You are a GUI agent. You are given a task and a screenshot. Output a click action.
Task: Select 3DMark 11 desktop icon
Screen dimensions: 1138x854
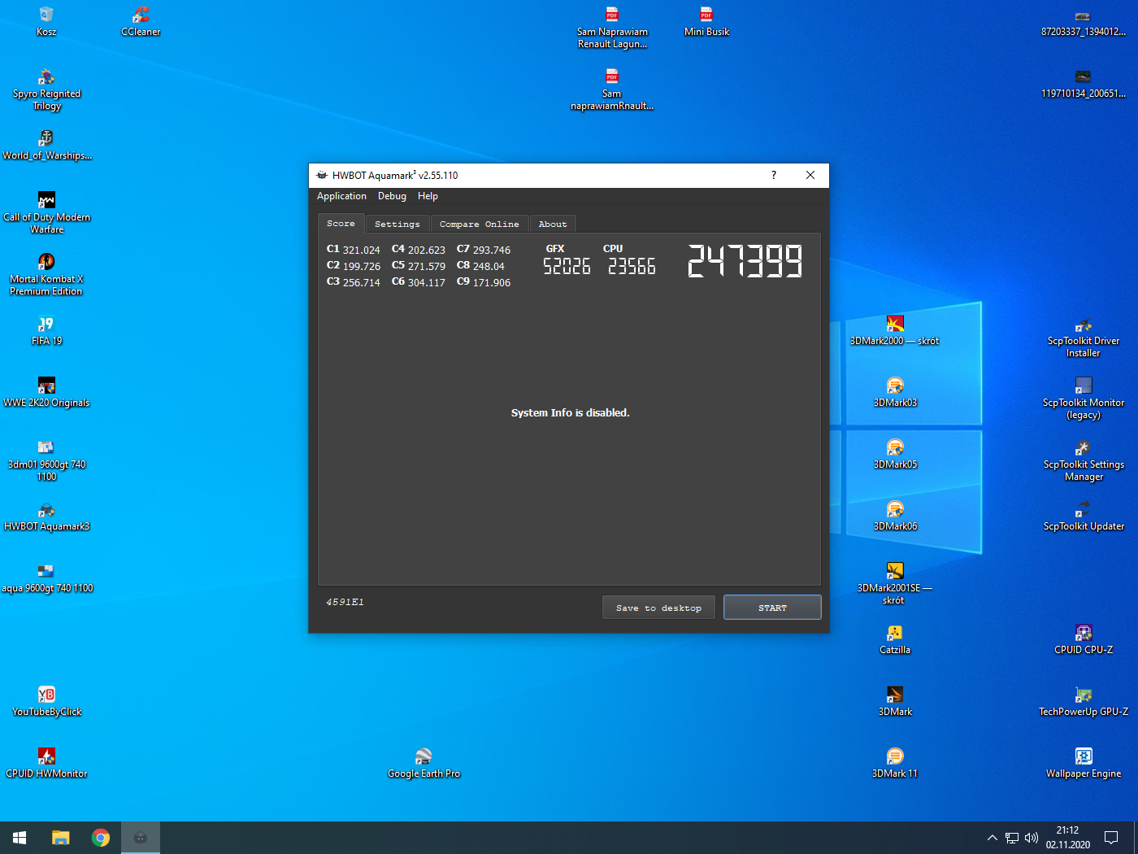tap(895, 763)
